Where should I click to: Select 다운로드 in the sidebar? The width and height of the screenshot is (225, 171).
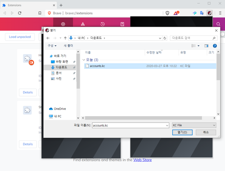coord(60,67)
